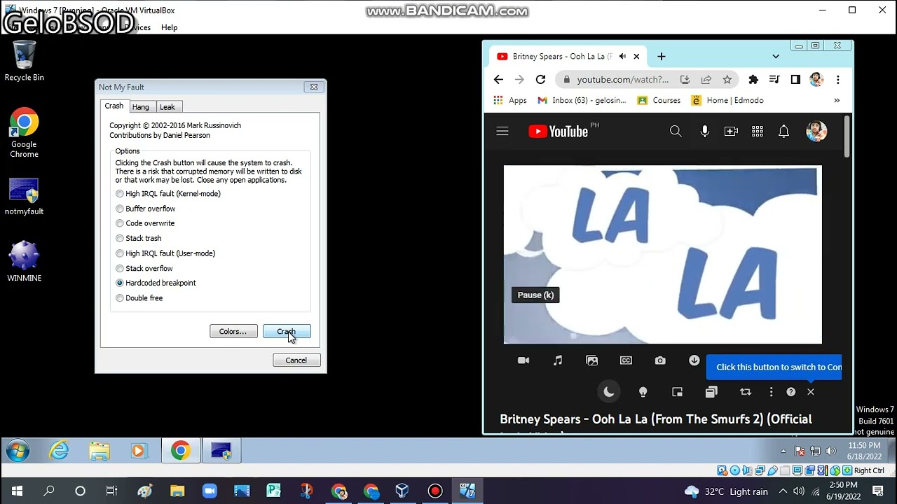Toggle the loop repeat icon
Screen dimensions: 897x504
click(x=746, y=392)
